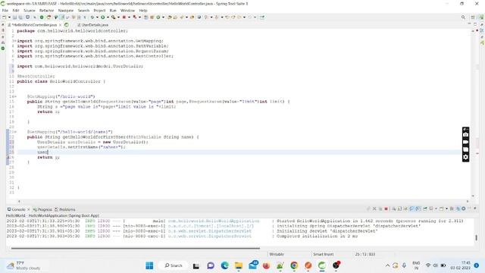Image resolution: width=485 pixels, height=273 pixels.
Task: Click cursor position '25 : 13 : 833' in status bar
Action: pos(365,254)
